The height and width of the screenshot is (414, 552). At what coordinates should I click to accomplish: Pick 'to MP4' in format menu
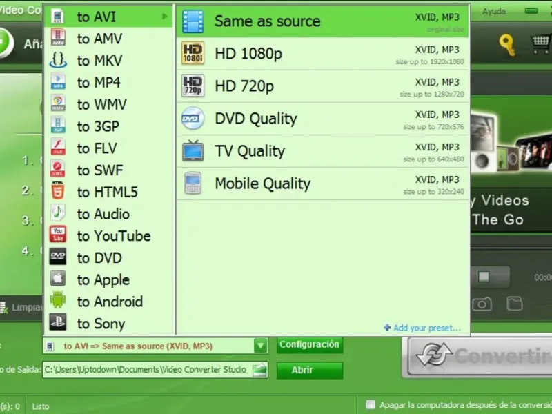(x=108, y=82)
